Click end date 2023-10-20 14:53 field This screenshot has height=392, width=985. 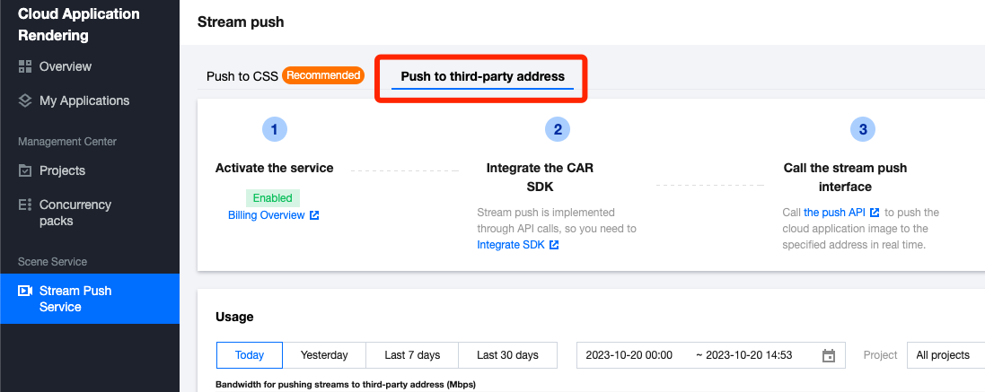click(x=749, y=355)
